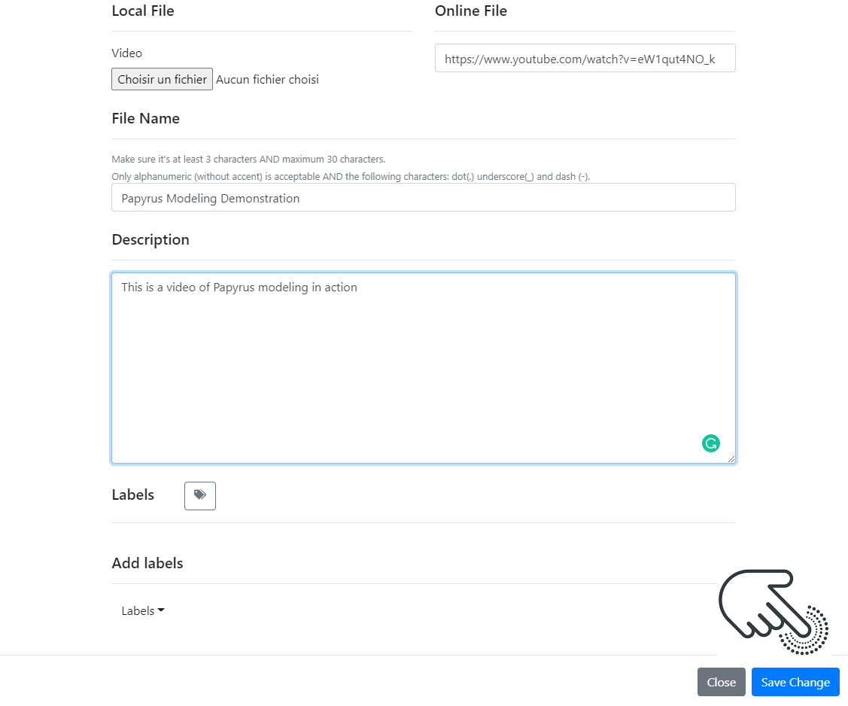The image size is (848, 706).
Task: Click the 'Aucun fichier choisi' text
Action: (267, 80)
